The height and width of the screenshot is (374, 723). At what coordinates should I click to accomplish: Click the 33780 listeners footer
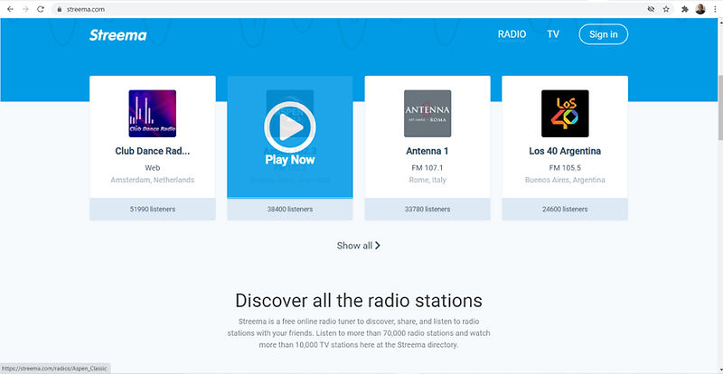[427, 210]
